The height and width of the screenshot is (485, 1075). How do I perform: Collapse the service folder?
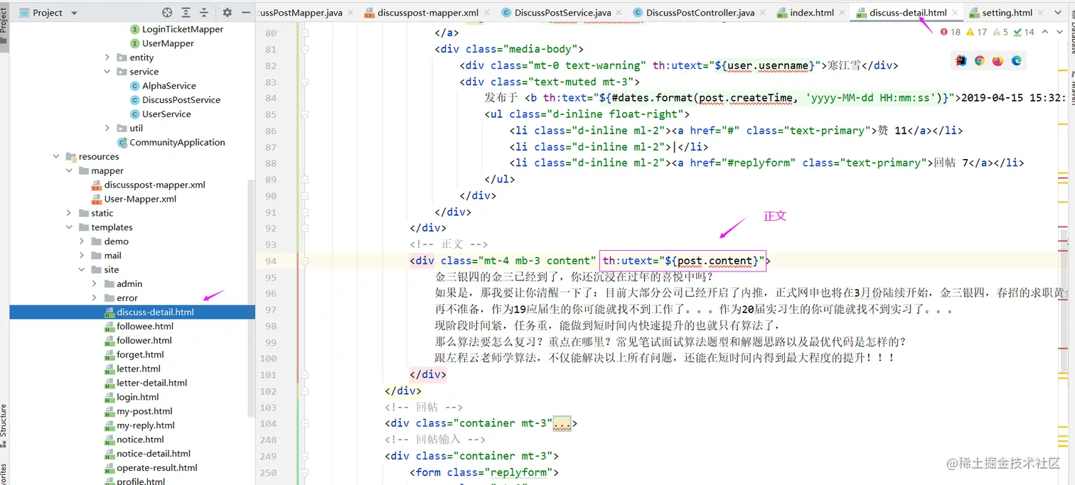(x=107, y=72)
